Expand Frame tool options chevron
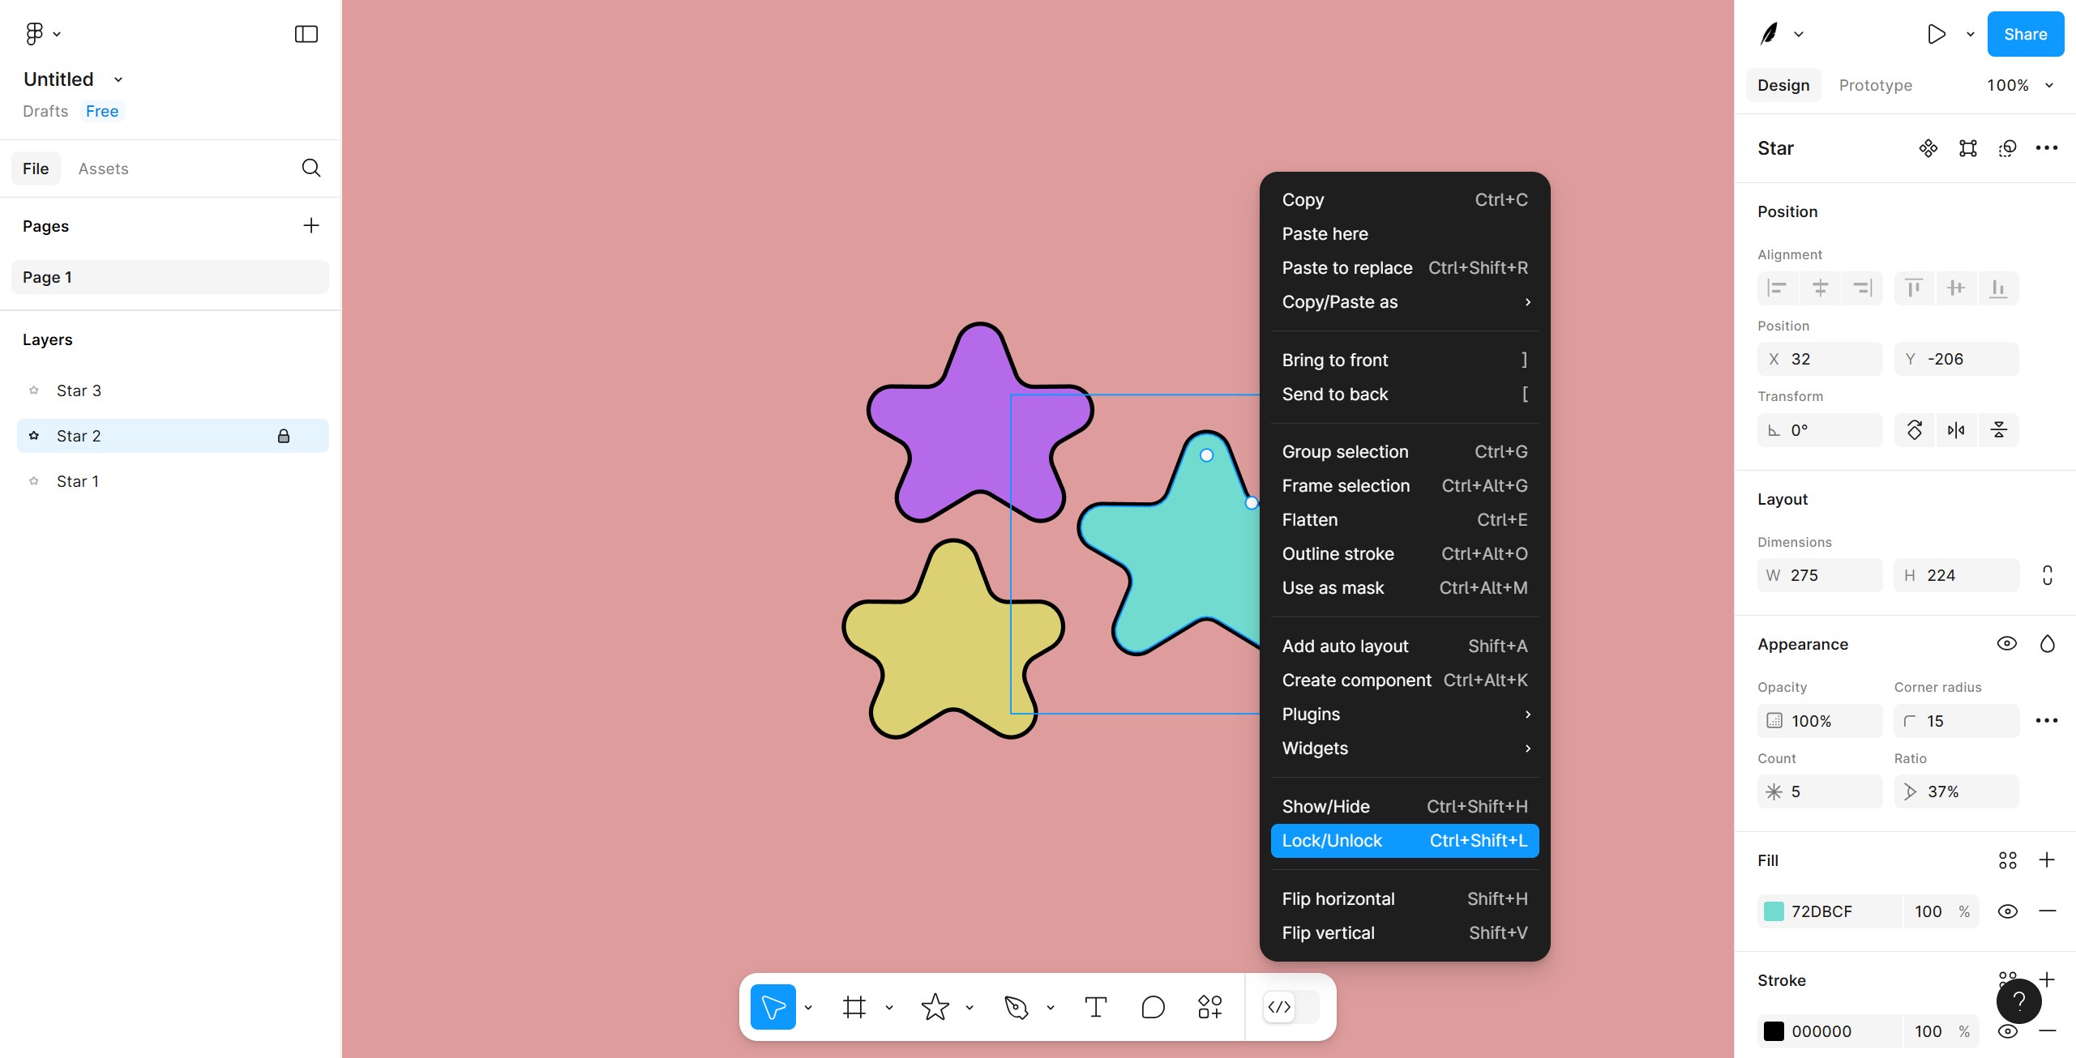This screenshot has height=1058, width=2076. click(889, 1008)
